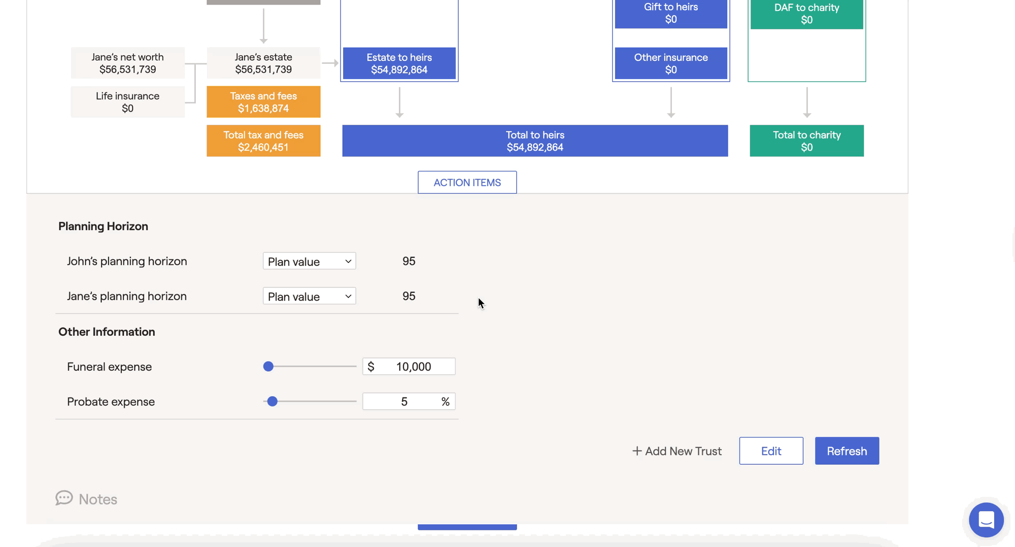Select the Other insurance box
Viewport: 1015px width, 547px height.
click(670, 63)
